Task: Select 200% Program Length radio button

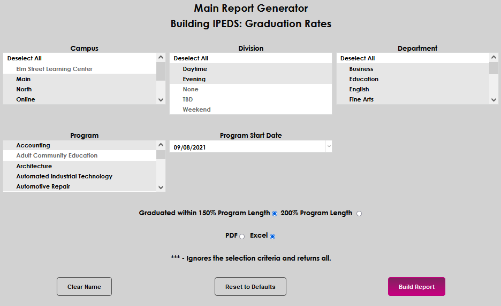Action: (359, 214)
